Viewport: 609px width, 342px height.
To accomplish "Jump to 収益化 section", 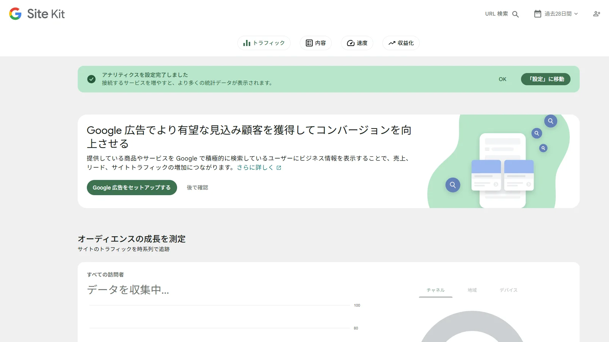I will (x=401, y=43).
